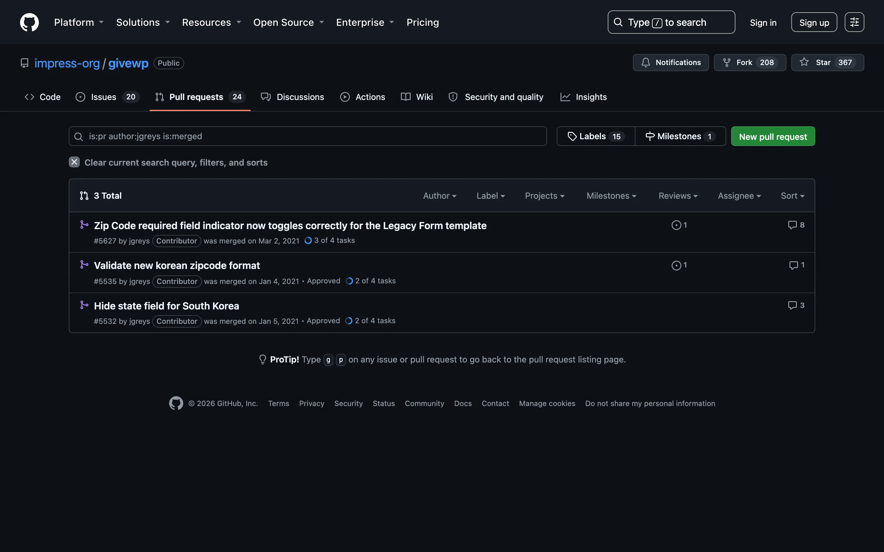Screen dimensions: 884x552
Task: Expand the Resources menu
Action: point(211,22)
